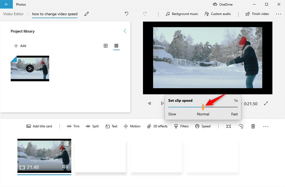Click the Video Editor breadcrumb

point(13,14)
